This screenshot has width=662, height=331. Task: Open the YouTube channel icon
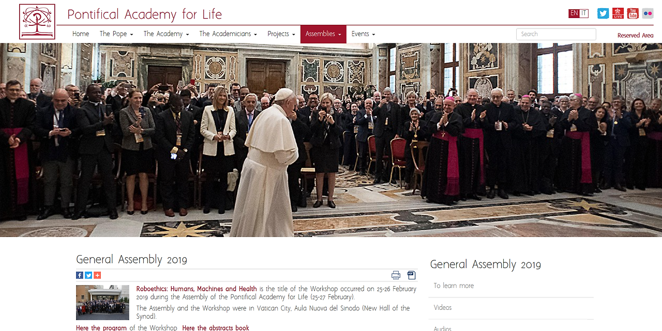coord(633,13)
